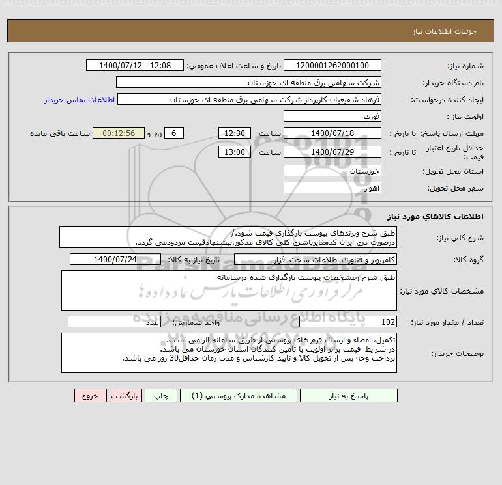The width and height of the screenshot is (502, 485).
Task: Click delivery province field خوزستان
Action: point(332,171)
